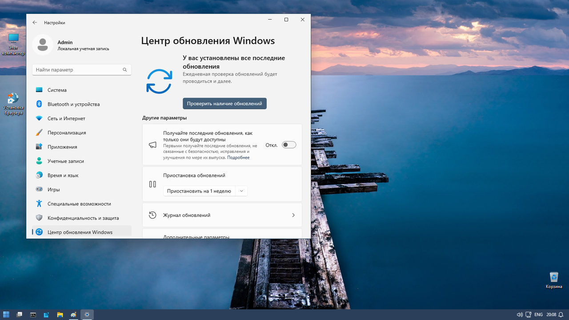This screenshot has height=320, width=569.
Task: Click the Локальная учетная запись text
Action: pyautogui.click(x=83, y=49)
